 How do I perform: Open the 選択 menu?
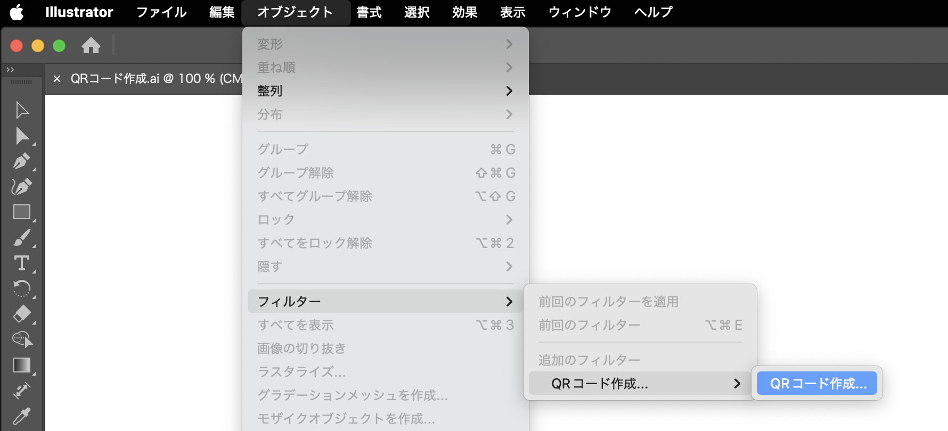[x=417, y=12]
